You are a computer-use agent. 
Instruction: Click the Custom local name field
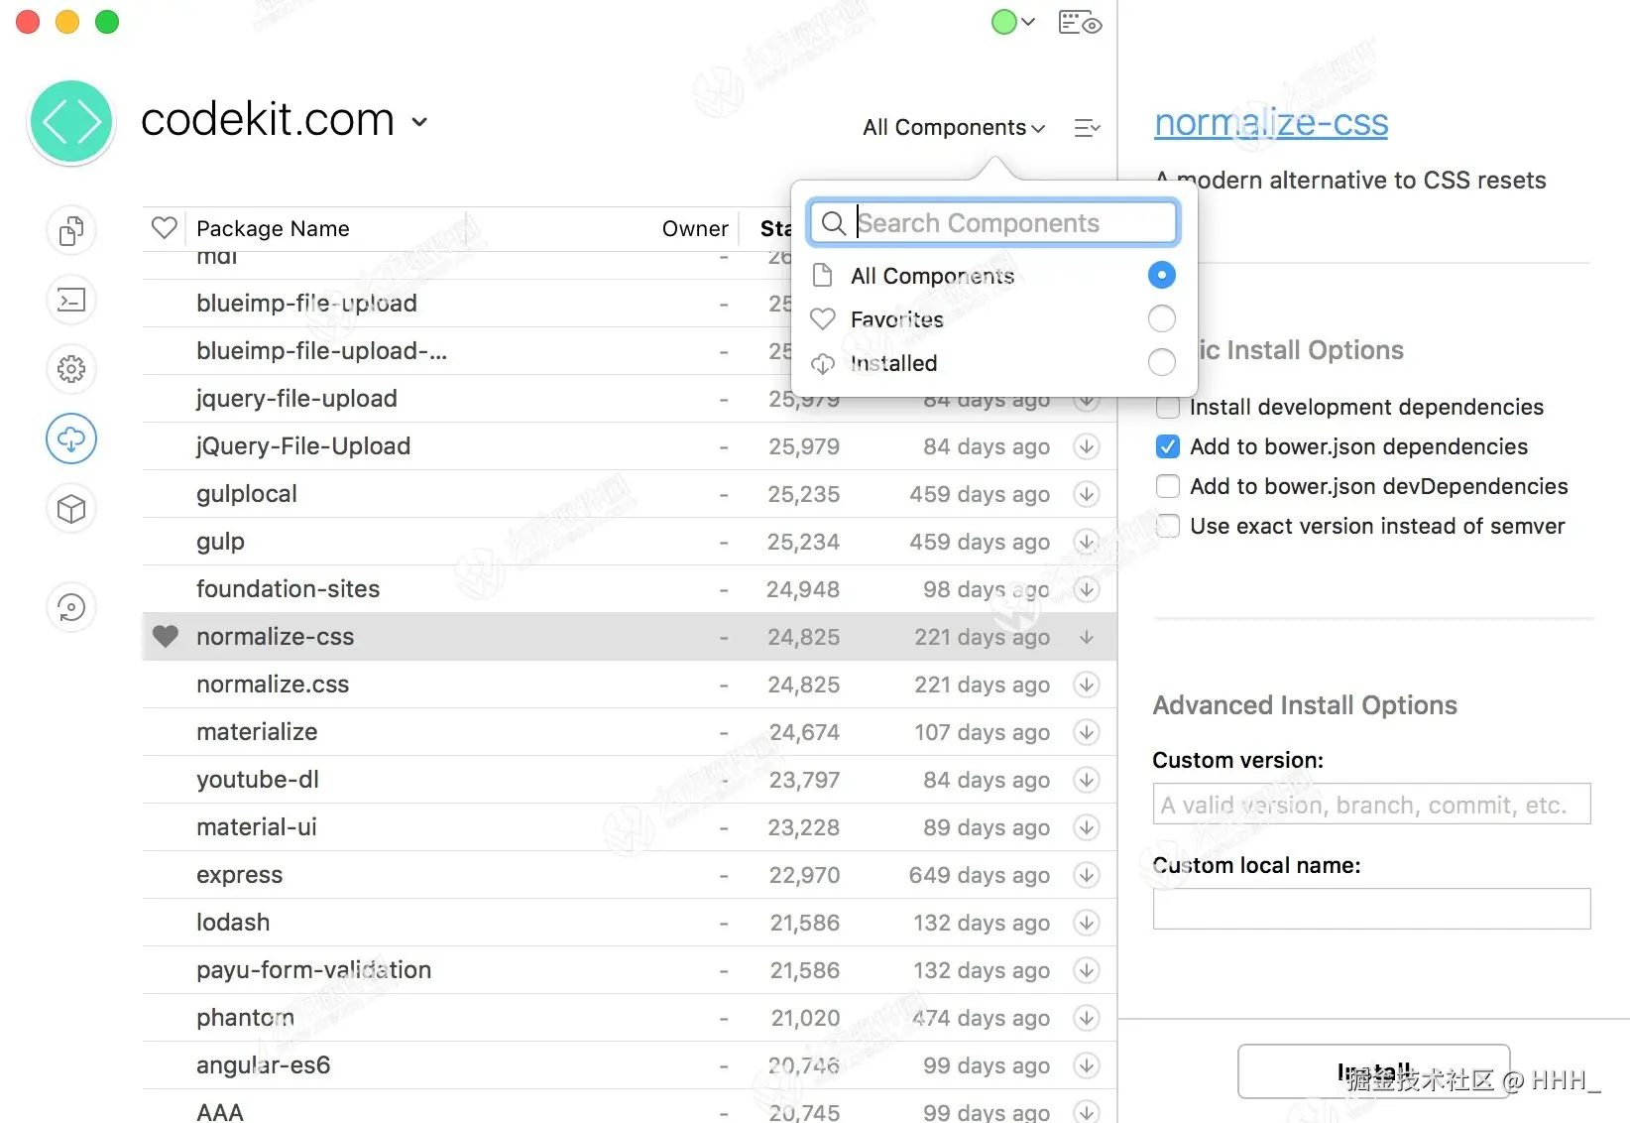1371,909
